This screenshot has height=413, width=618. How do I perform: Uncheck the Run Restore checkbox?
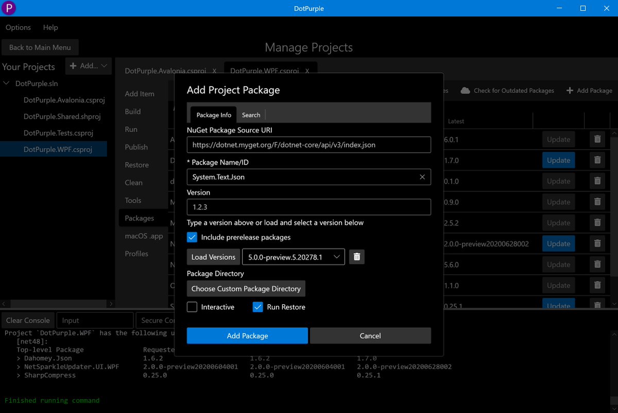pyautogui.click(x=258, y=307)
